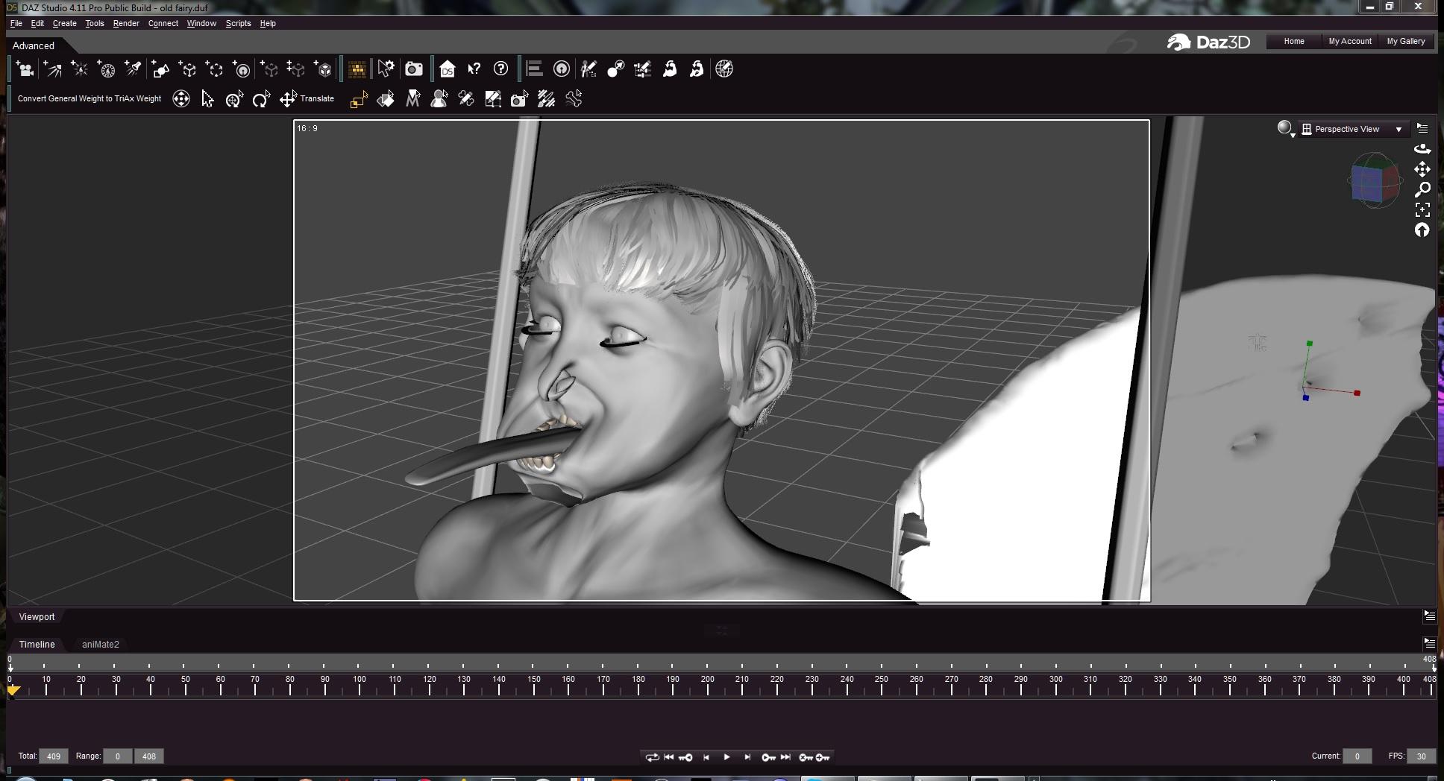
Task: Click the Range start field showing 0
Action: (117, 756)
